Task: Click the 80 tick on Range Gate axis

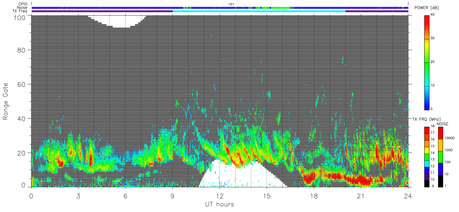Action: pyautogui.click(x=21, y=50)
